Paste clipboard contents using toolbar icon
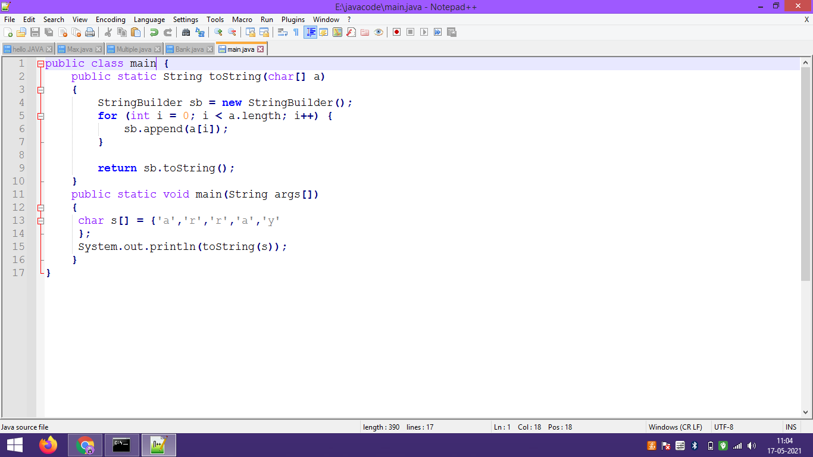 click(135, 32)
